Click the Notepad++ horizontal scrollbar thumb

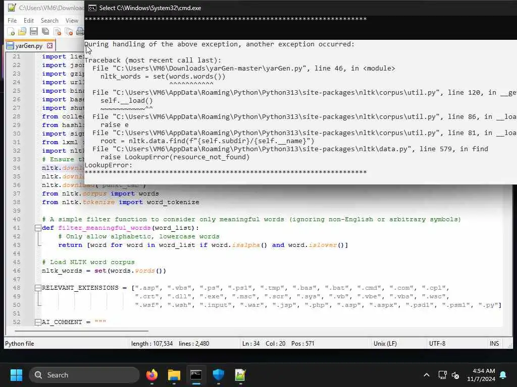81,331
